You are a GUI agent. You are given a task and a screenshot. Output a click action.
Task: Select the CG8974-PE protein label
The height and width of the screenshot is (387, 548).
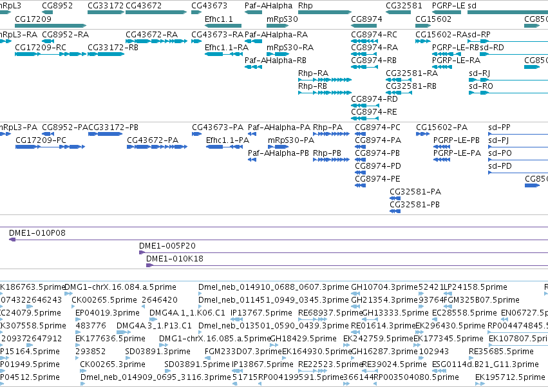pyautogui.click(x=377, y=179)
